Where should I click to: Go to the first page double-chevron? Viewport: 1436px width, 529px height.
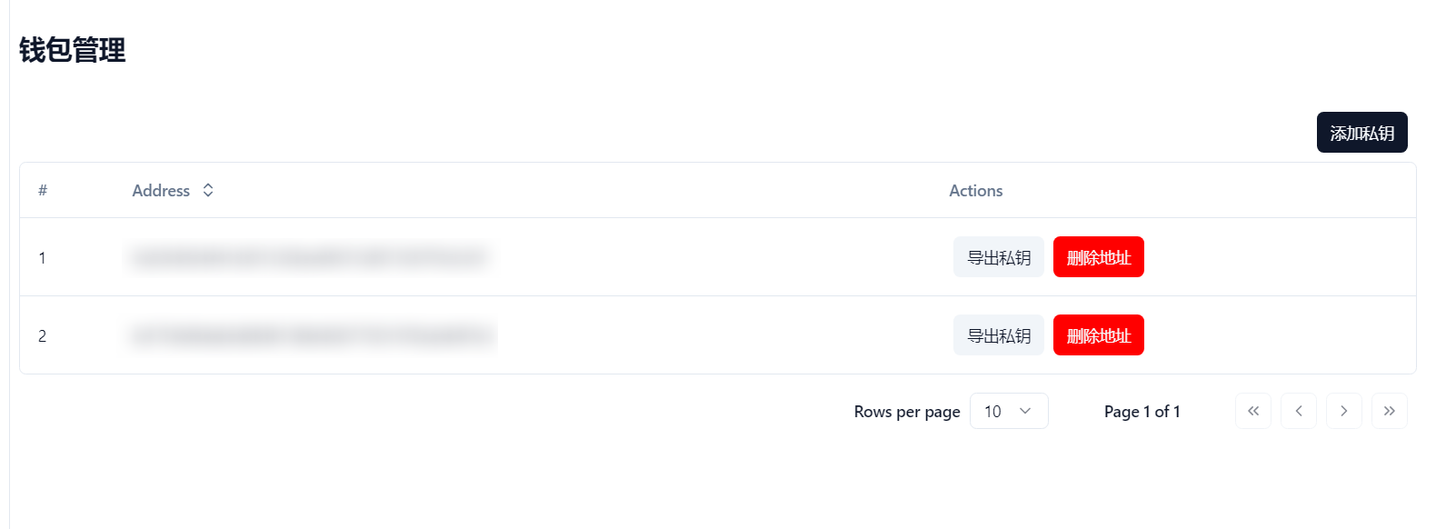pyautogui.click(x=1253, y=411)
